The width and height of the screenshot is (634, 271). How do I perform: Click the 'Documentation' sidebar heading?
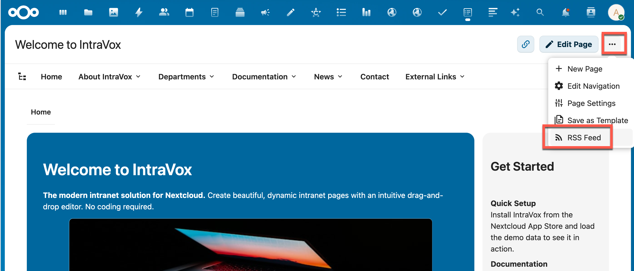coord(519,264)
